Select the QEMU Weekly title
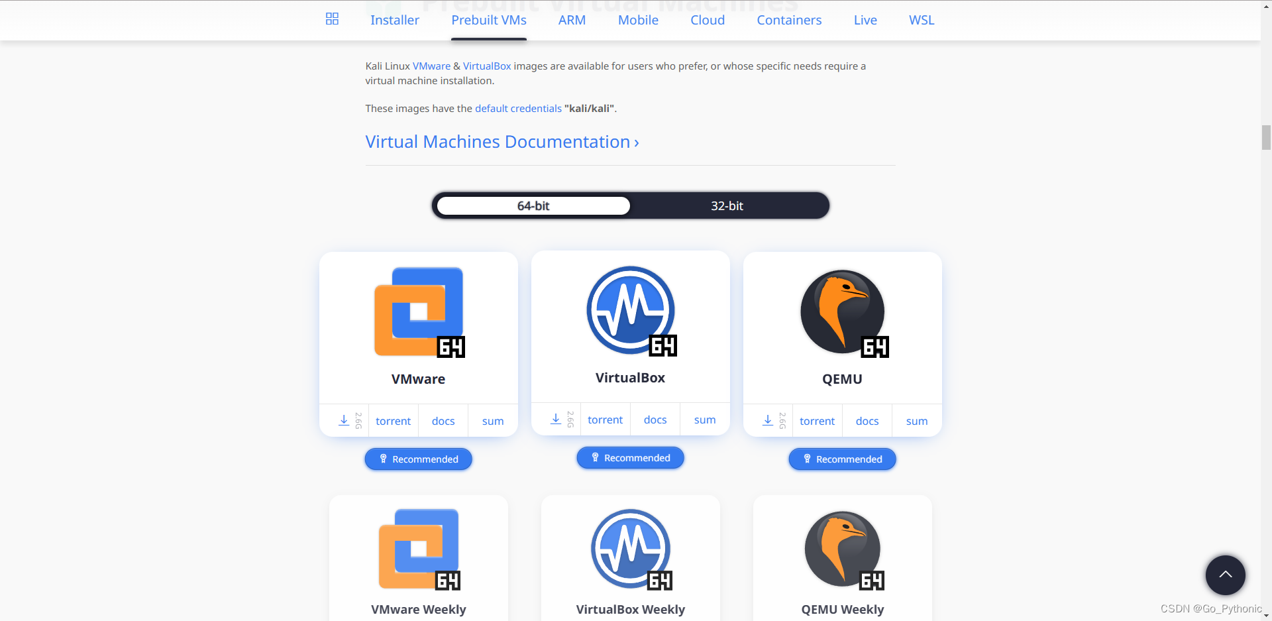This screenshot has width=1272, height=621. [x=843, y=609]
